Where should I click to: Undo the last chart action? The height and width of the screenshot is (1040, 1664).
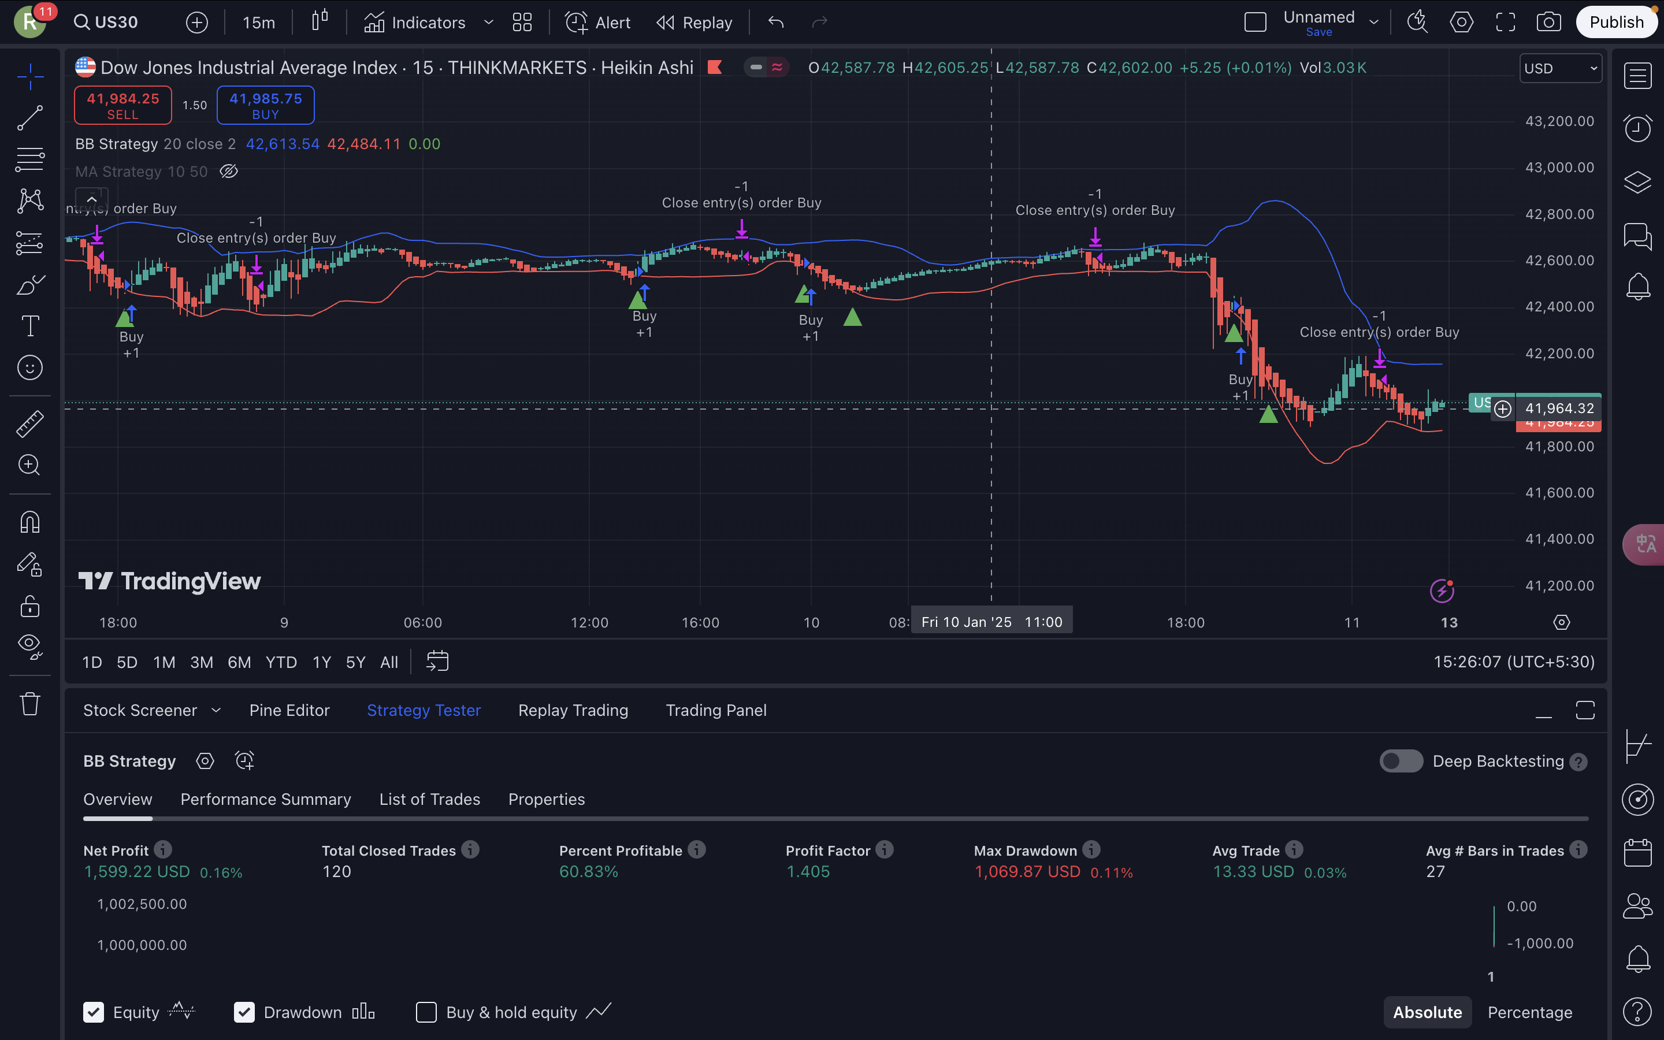[x=775, y=22]
